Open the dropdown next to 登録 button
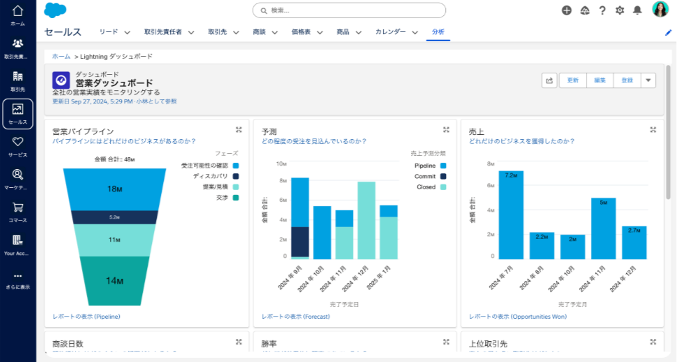Image resolution: width=677 pixels, height=362 pixels. coord(648,80)
